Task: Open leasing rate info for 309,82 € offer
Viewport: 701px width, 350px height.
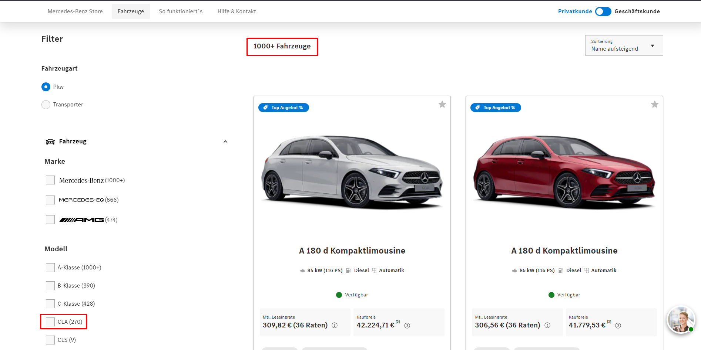Action: click(x=335, y=325)
